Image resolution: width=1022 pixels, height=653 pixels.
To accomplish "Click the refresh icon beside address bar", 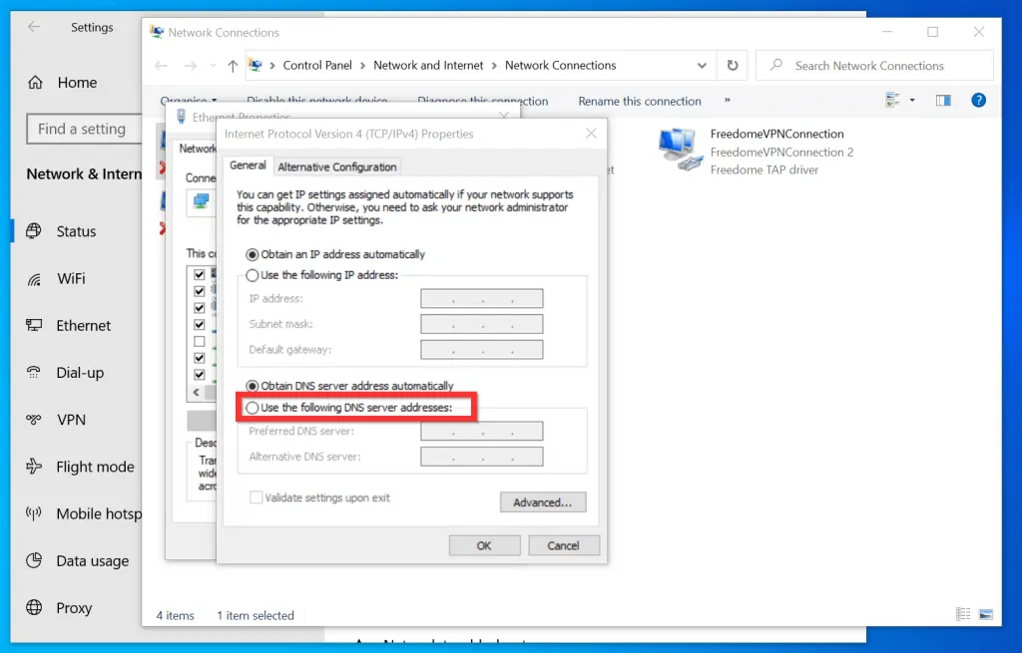I will click(733, 66).
